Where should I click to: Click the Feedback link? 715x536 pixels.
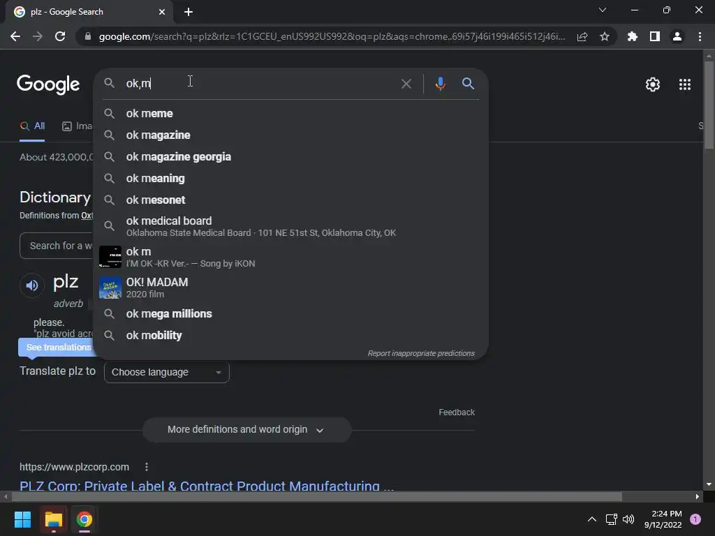(x=457, y=412)
